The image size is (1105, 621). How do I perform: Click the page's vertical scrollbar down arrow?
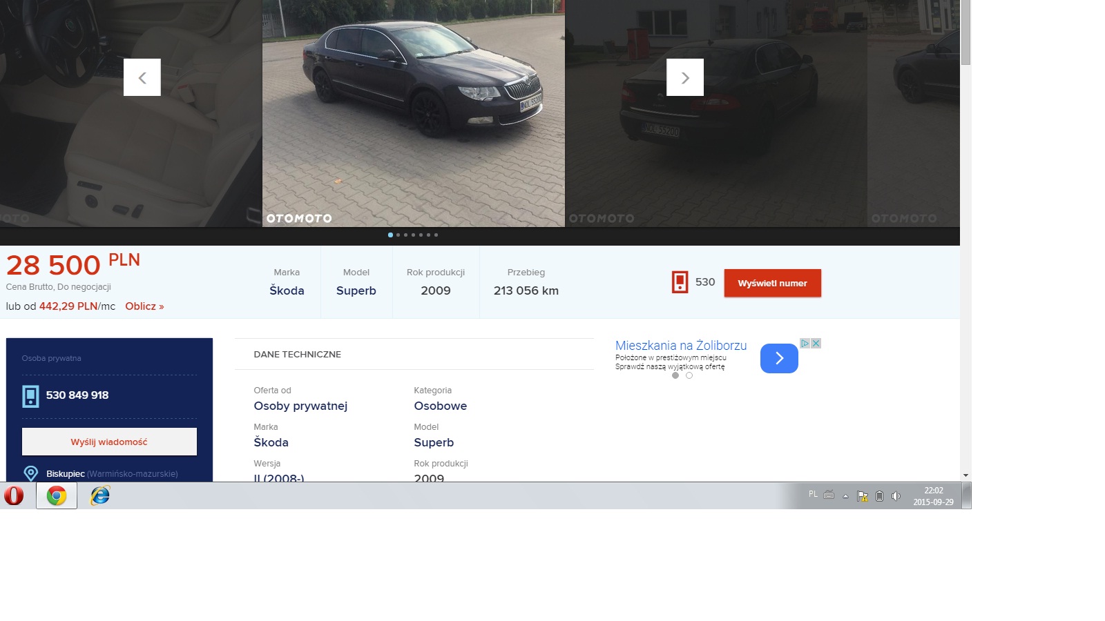pyautogui.click(x=965, y=475)
